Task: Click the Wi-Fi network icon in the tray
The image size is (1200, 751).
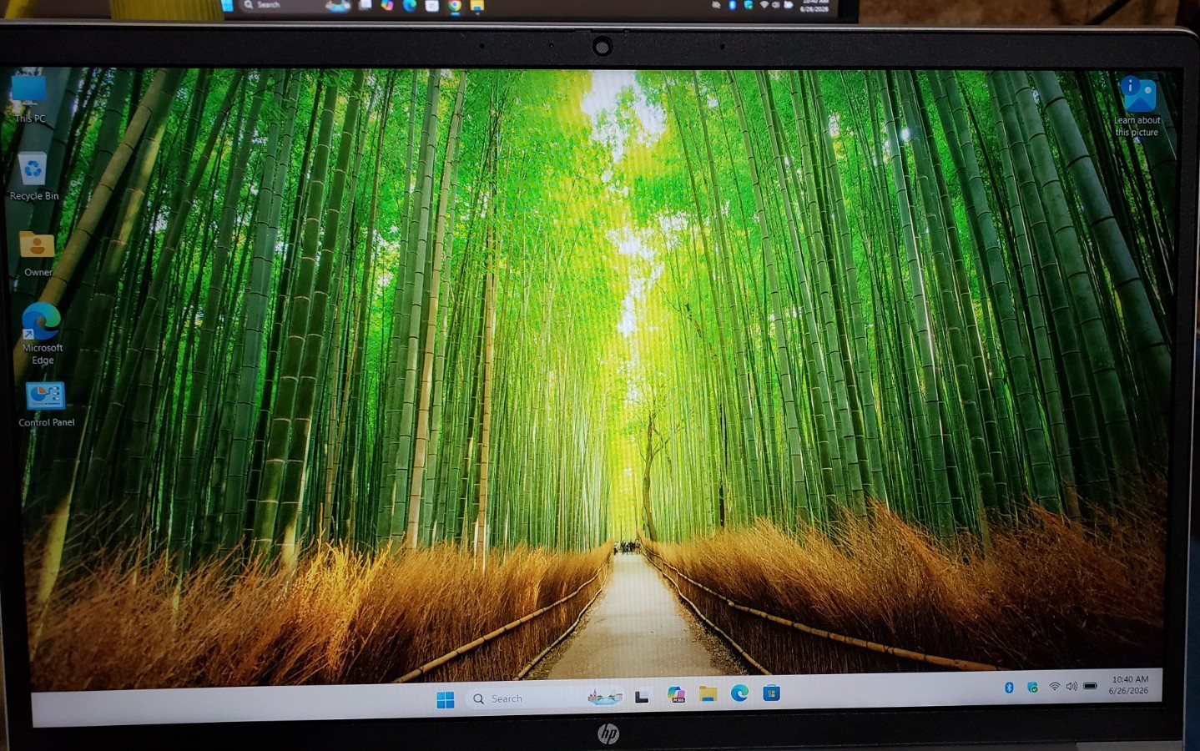Action: pos(1055,687)
